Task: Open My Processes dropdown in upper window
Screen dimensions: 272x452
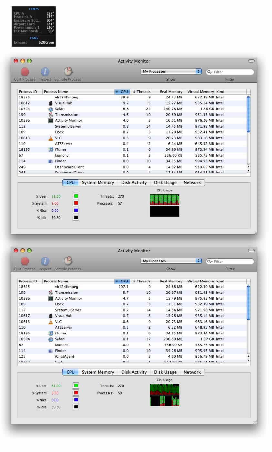Action: coord(171,71)
